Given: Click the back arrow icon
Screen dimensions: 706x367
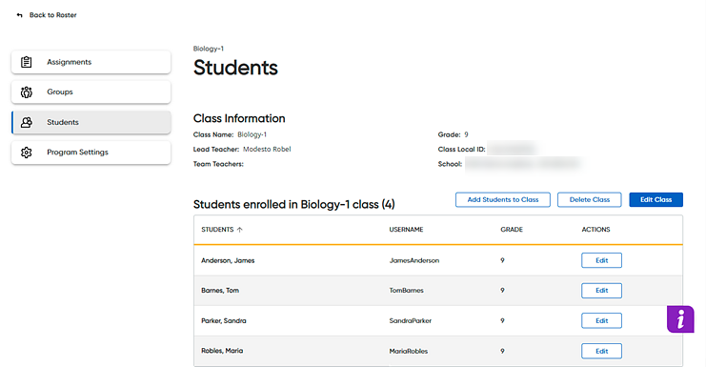Looking at the screenshot, I should 19,15.
